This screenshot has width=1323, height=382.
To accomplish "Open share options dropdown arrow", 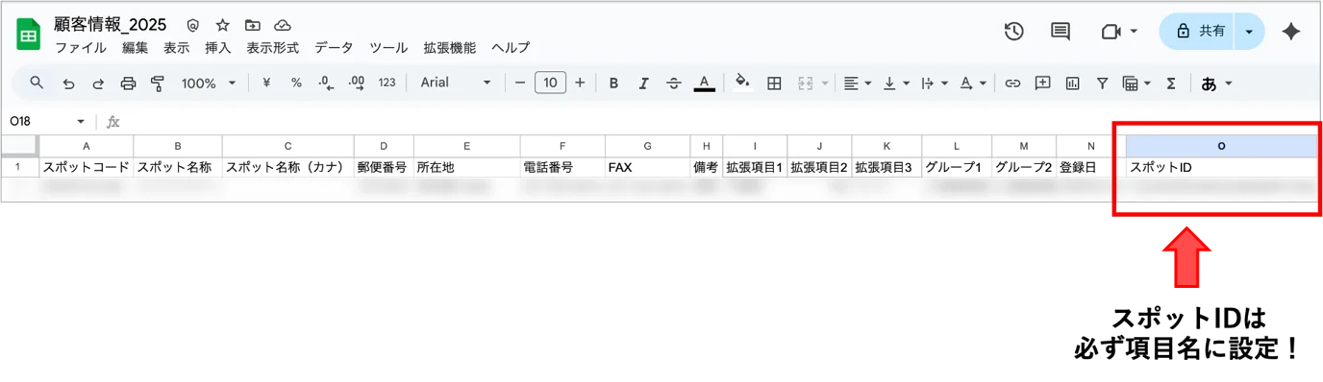I will (1248, 32).
